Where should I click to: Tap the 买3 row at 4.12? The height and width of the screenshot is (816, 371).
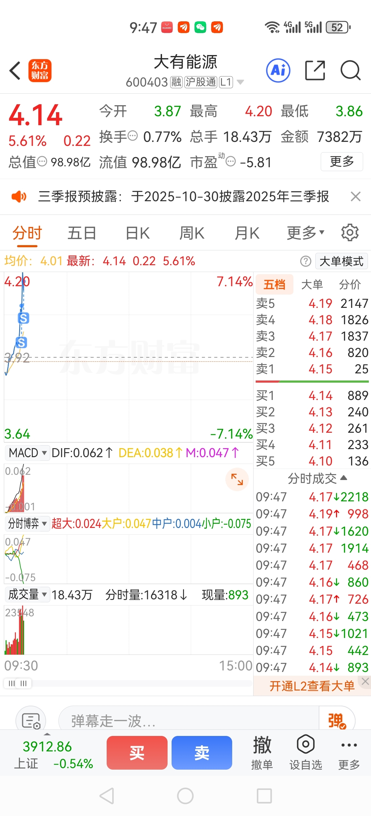tap(312, 428)
